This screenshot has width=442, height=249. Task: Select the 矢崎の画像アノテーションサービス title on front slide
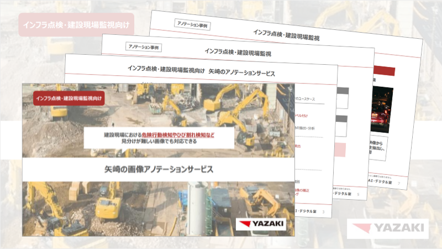point(159,169)
